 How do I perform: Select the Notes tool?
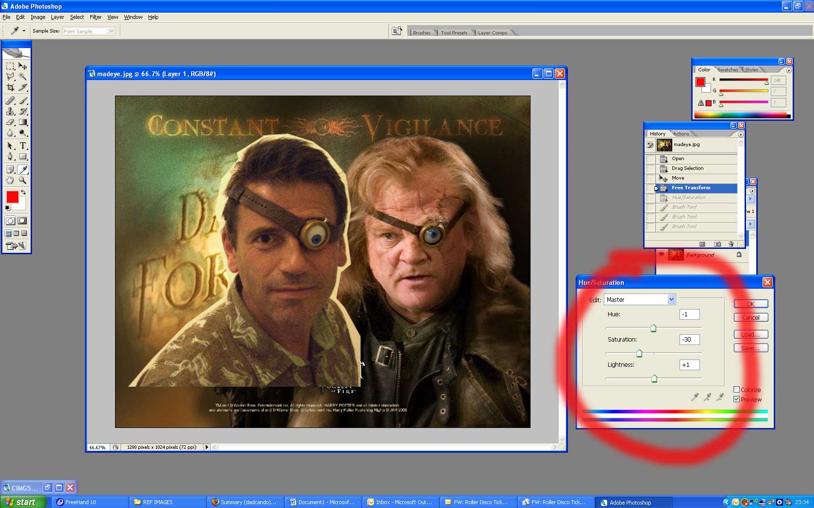pyautogui.click(x=10, y=169)
